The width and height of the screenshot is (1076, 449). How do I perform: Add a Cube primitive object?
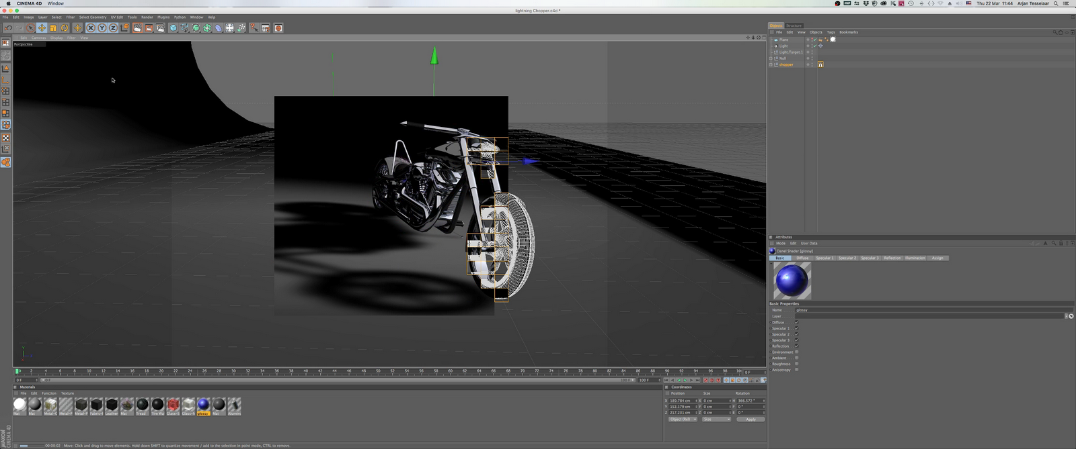click(x=173, y=28)
